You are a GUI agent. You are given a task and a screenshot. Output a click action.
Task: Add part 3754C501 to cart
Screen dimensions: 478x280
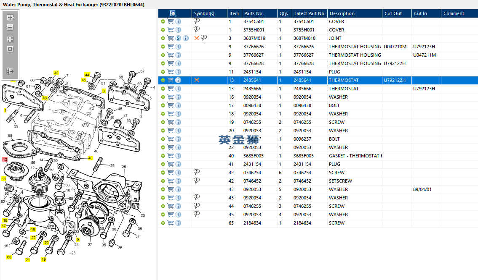click(x=171, y=21)
